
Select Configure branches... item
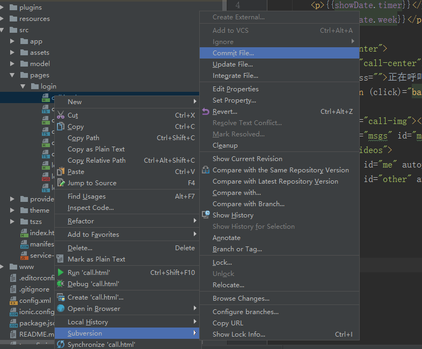click(x=279, y=311)
